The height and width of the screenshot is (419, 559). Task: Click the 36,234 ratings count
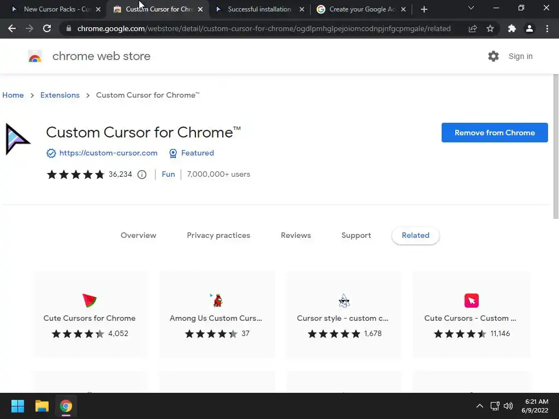120,175
